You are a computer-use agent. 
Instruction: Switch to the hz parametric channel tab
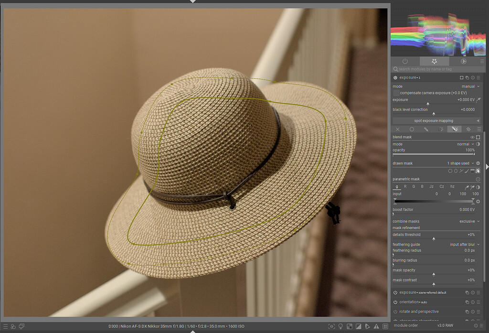(452, 187)
